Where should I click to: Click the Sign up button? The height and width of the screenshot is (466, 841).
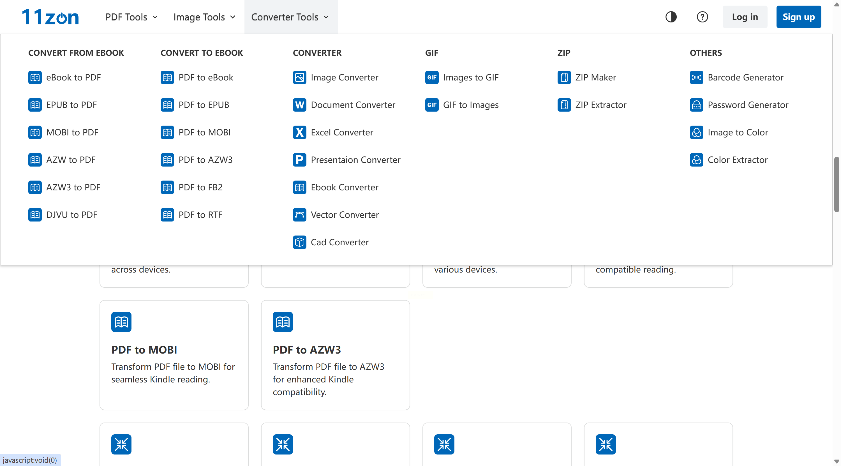(x=798, y=17)
